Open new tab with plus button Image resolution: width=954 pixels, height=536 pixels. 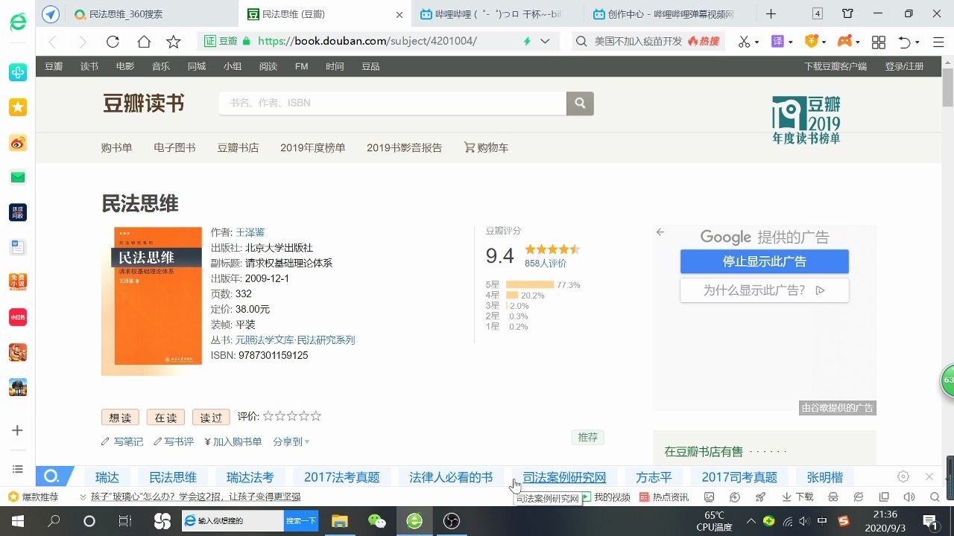771,13
